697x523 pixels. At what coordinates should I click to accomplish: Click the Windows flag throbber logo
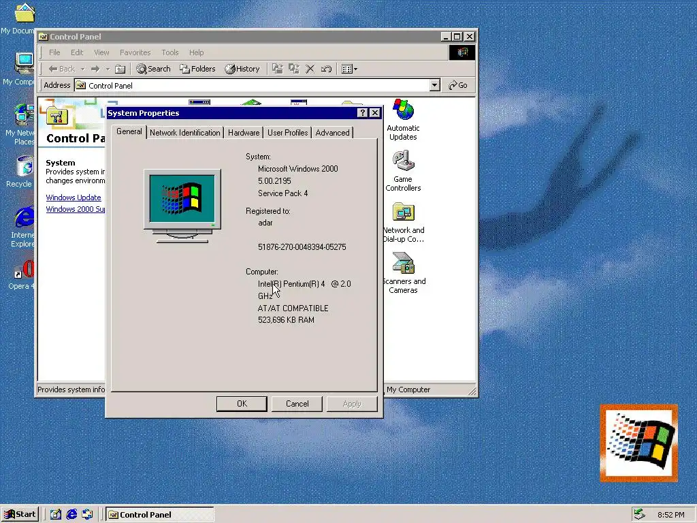(462, 52)
